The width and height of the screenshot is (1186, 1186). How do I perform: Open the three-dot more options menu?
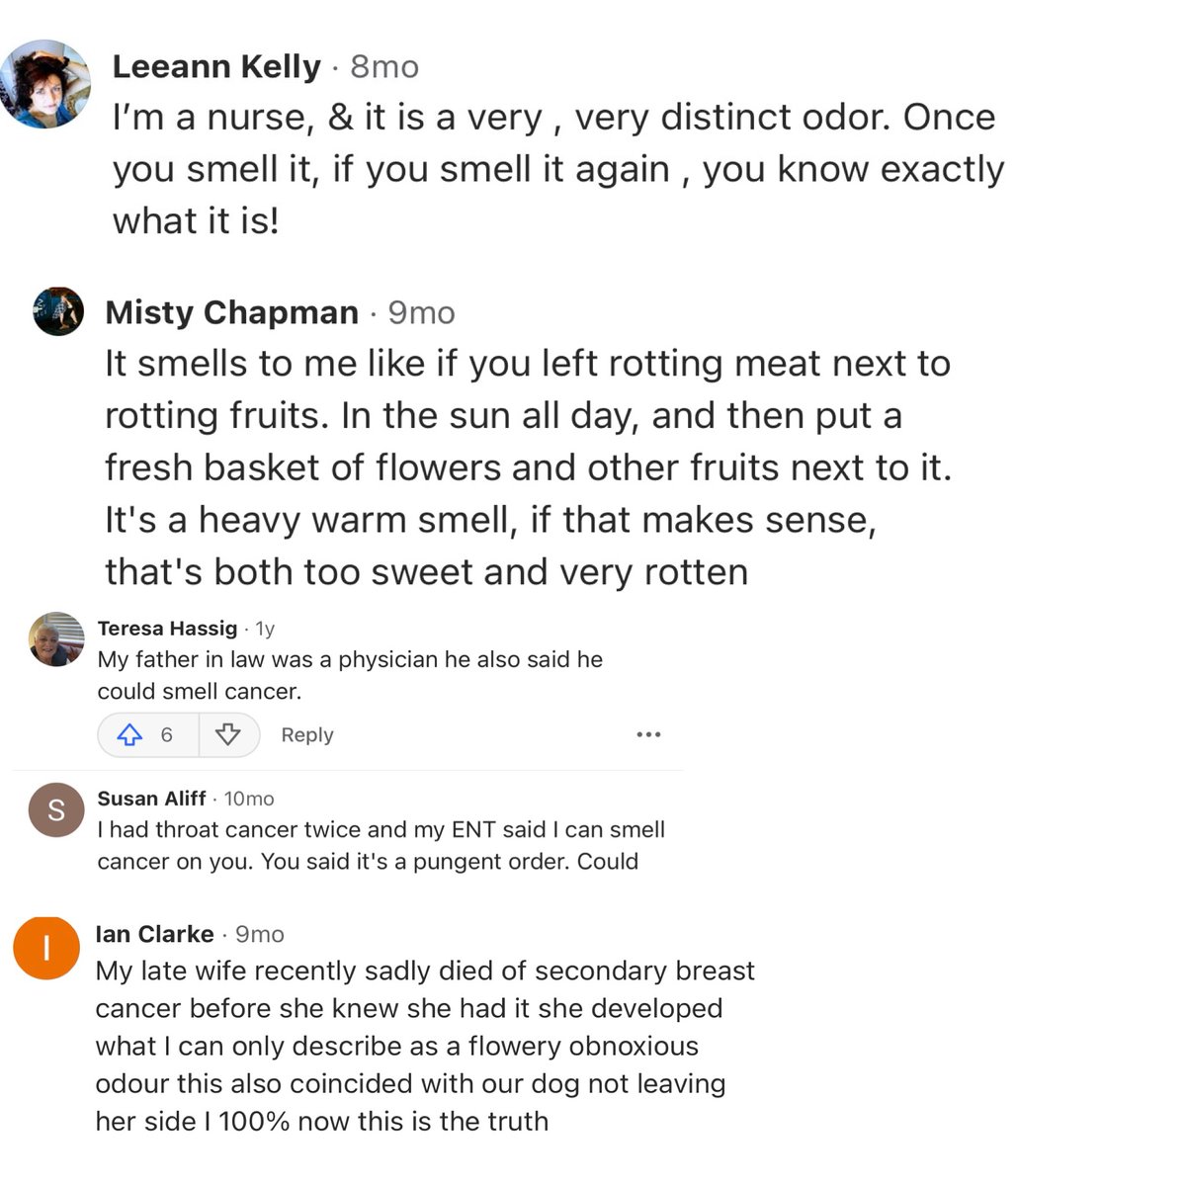pyautogui.click(x=648, y=734)
